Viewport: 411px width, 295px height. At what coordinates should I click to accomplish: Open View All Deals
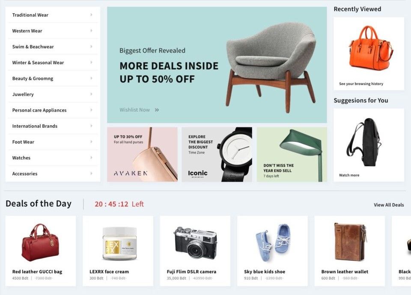coord(389,205)
